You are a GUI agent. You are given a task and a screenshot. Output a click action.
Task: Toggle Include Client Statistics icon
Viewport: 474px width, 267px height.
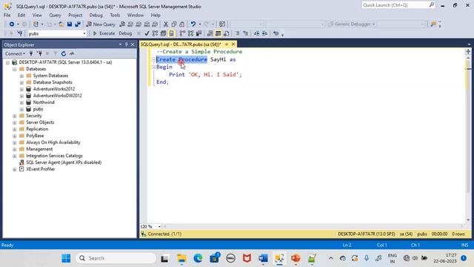coord(198,33)
